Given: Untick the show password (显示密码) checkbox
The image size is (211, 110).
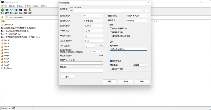Looking at the screenshot, I should 111,61.
